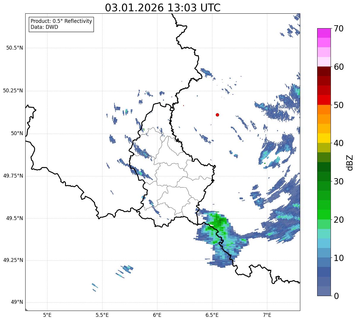The height and width of the screenshot is (321, 357).
Task: Click the yellow colorbar segment at 40
Action: tap(323, 138)
